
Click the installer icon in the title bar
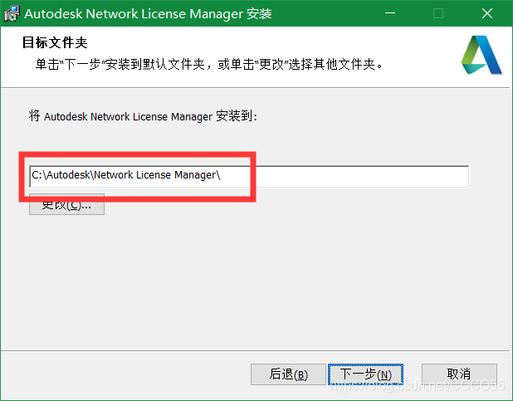tap(12, 13)
